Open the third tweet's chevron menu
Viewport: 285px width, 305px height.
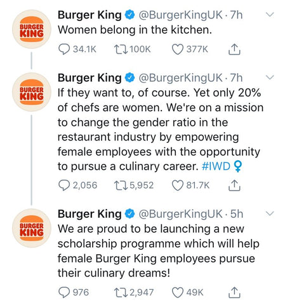pyautogui.click(x=270, y=213)
